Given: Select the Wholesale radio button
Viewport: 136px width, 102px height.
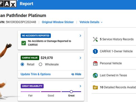Looking at the screenshot, I should pyautogui.click(x=40, y=64).
